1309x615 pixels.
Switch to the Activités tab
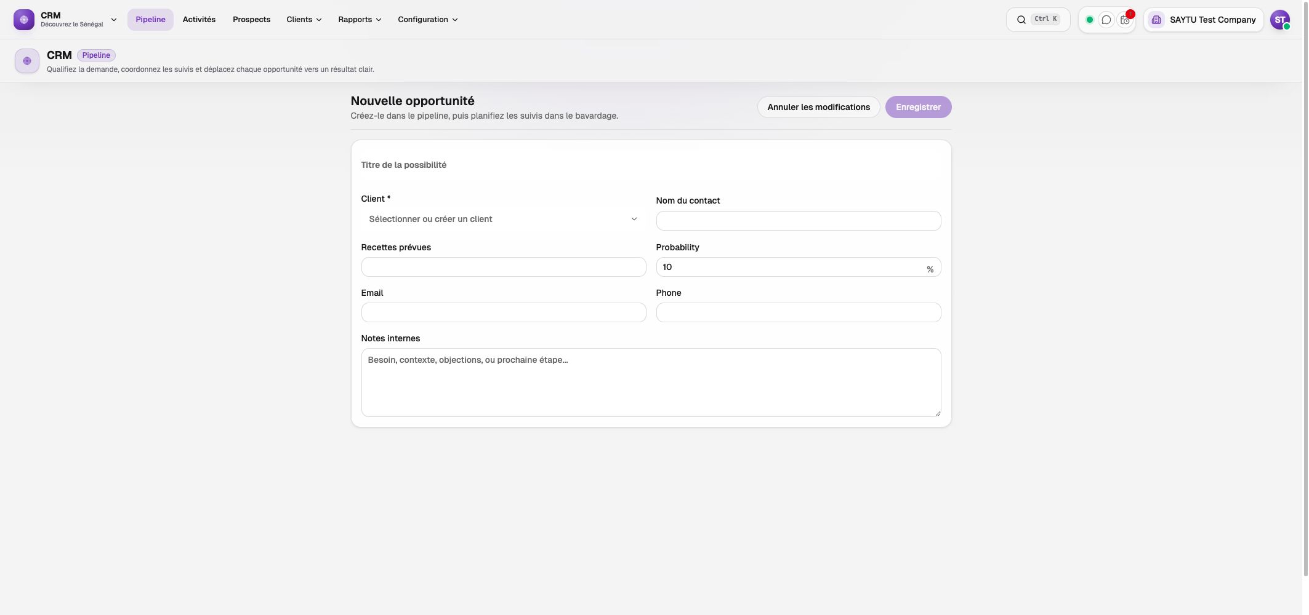[199, 20]
